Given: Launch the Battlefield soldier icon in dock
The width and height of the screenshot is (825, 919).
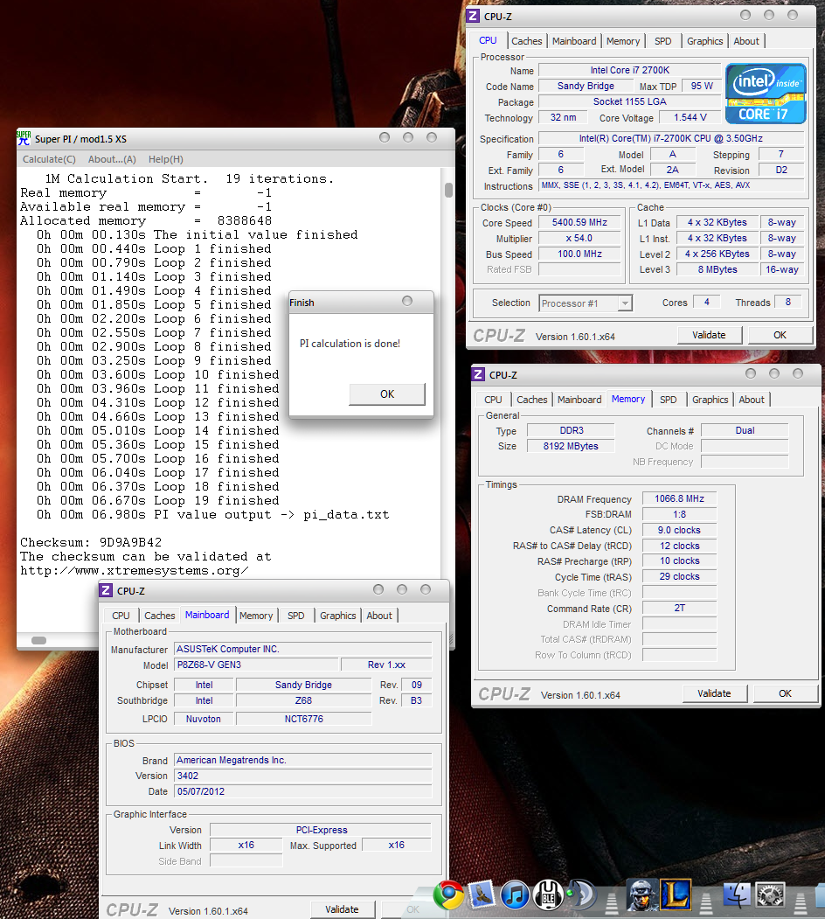Looking at the screenshot, I should (642, 894).
